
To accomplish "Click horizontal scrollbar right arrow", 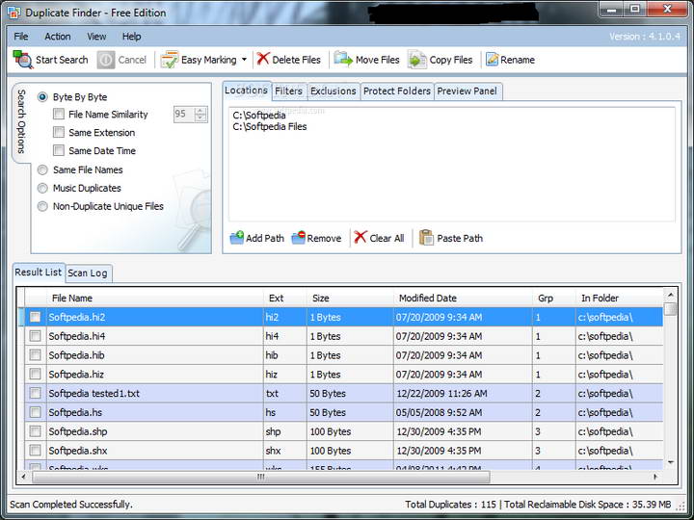I will tap(655, 477).
